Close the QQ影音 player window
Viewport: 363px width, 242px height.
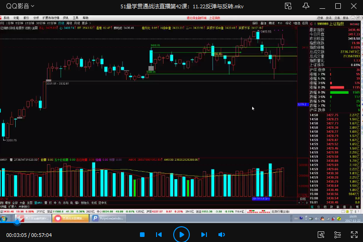coord(352,6)
